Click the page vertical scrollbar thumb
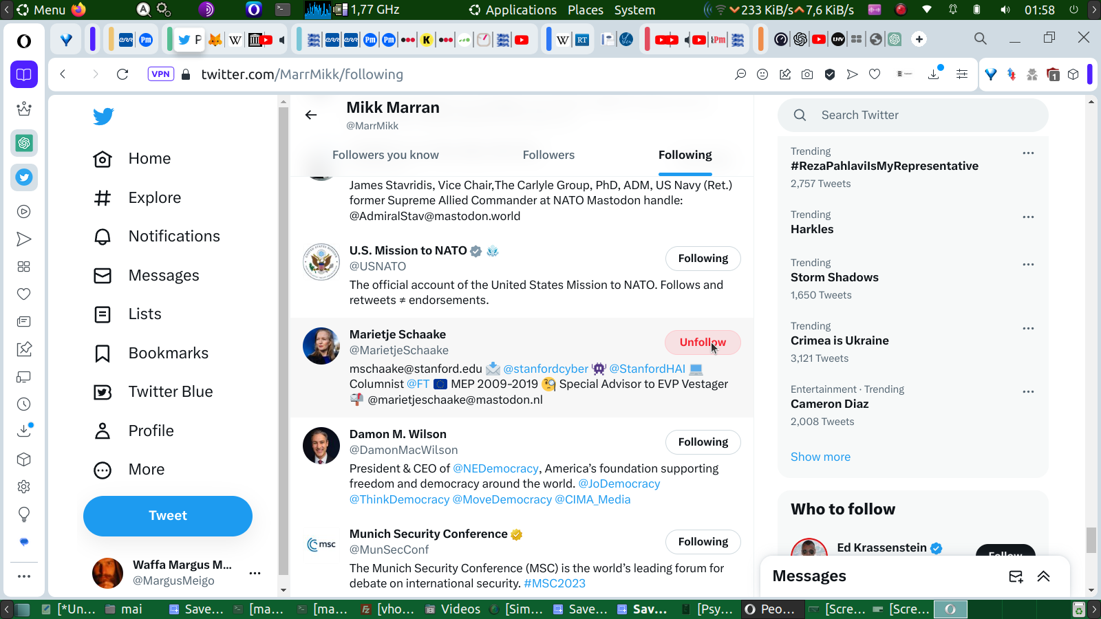The width and height of the screenshot is (1101, 619). click(x=1091, y=540)
